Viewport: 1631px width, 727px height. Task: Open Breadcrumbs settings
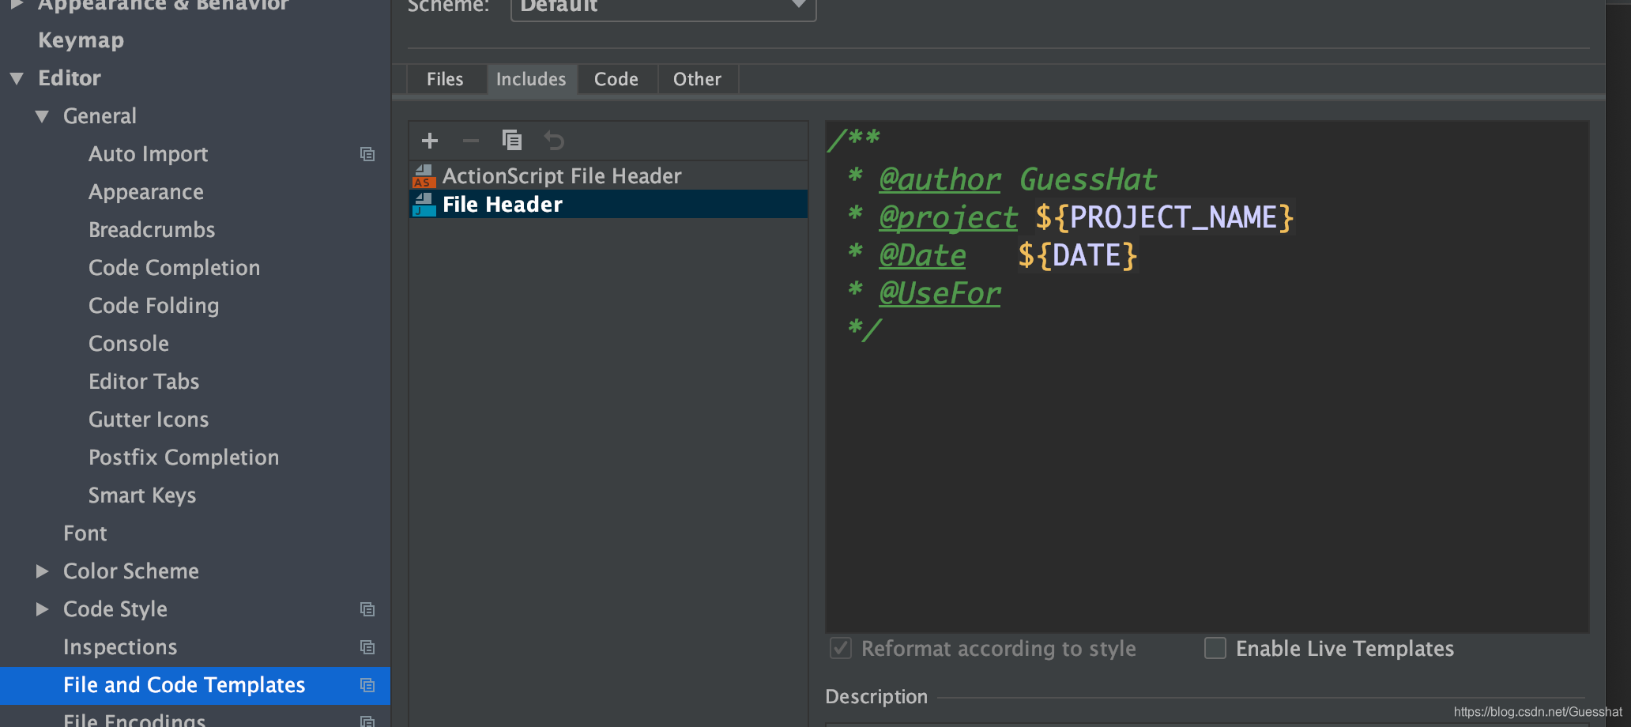(x=152, y=230)
